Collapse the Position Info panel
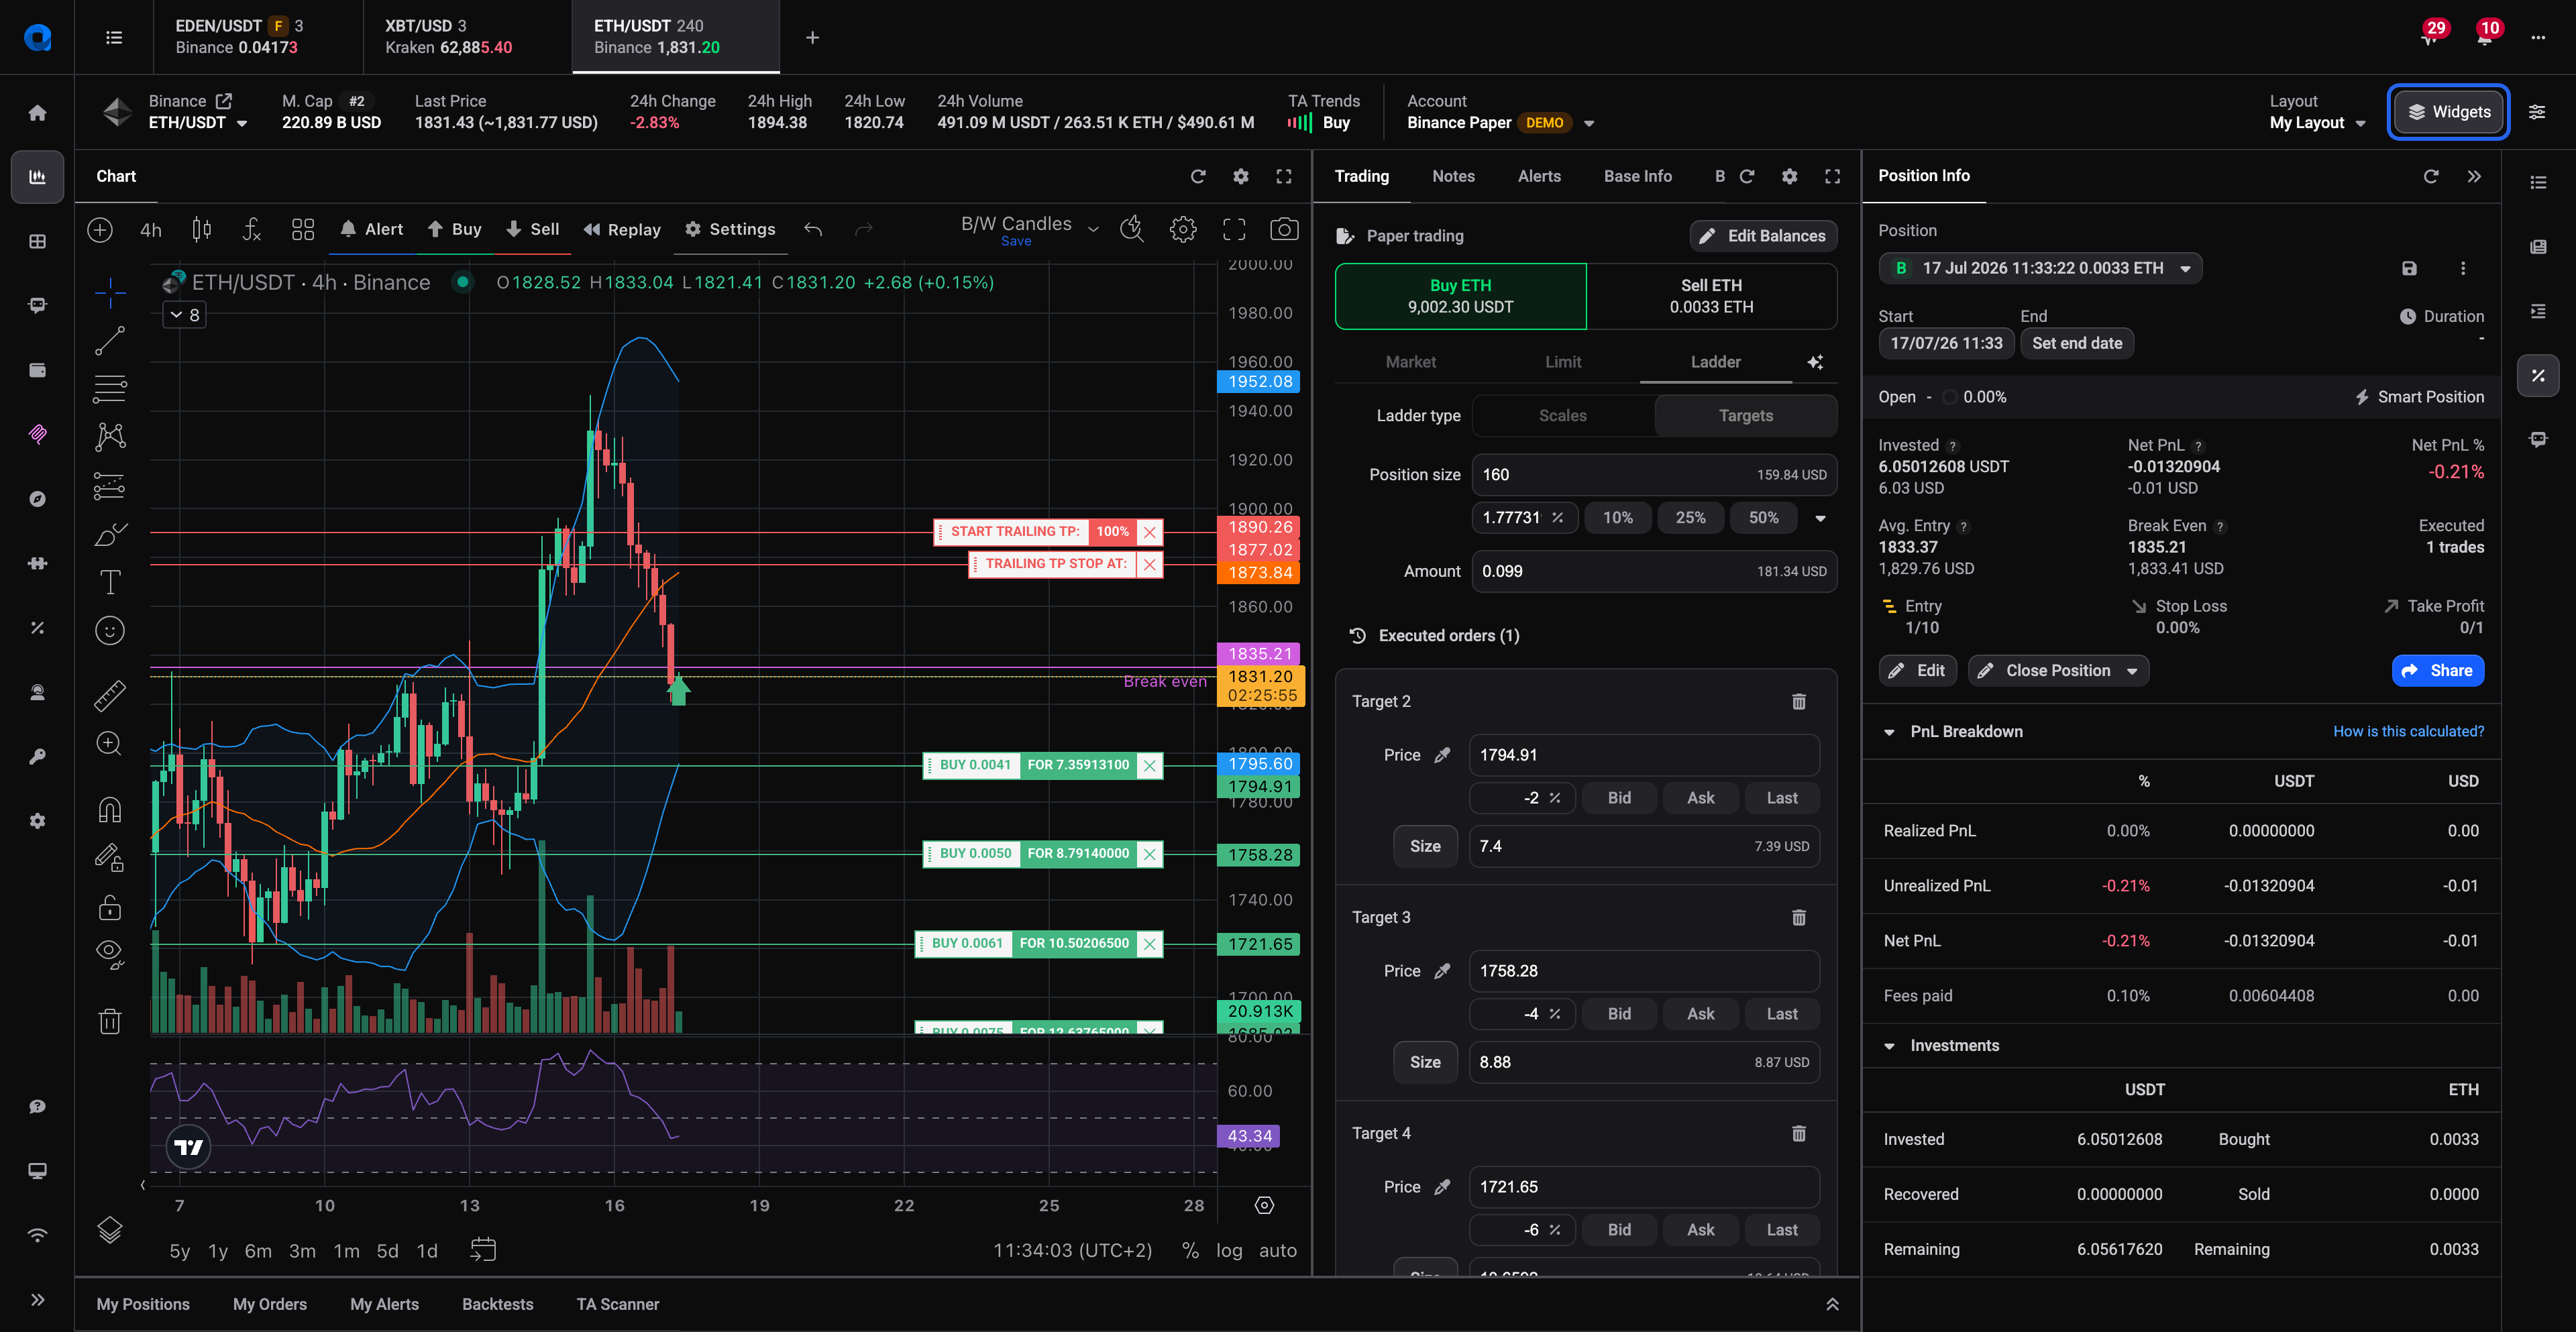 tap(2474, 176)
